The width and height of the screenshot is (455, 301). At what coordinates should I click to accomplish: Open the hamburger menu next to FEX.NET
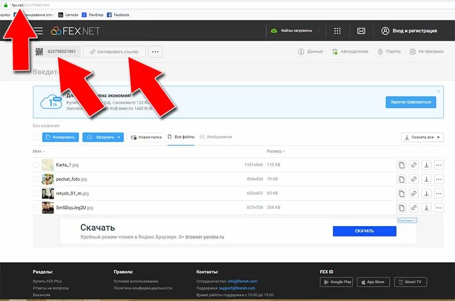(x=38, y=31)
